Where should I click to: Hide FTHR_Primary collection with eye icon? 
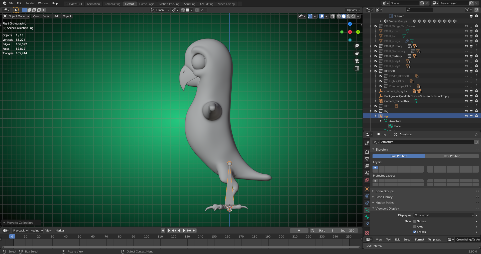pos(466,46)
